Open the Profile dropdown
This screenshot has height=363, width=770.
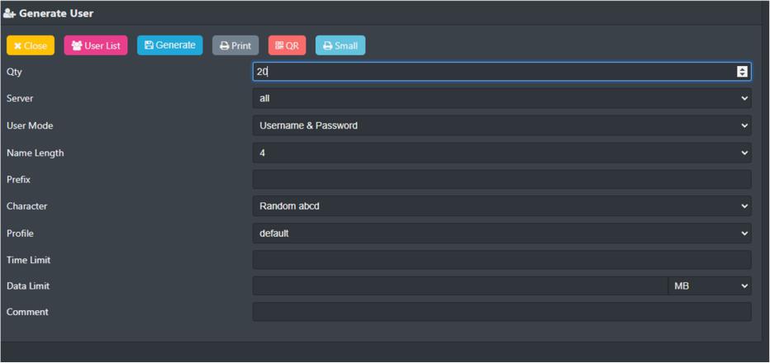(x=501, y=233)
